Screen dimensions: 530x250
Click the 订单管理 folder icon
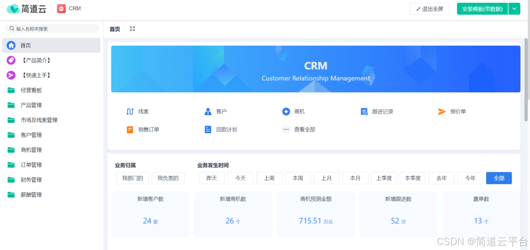pyautogui.click(x=11, y=165)
